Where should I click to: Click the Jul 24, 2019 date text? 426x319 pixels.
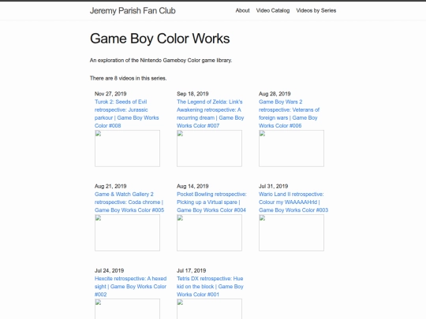pyautogui.click(x=109, y=271)
